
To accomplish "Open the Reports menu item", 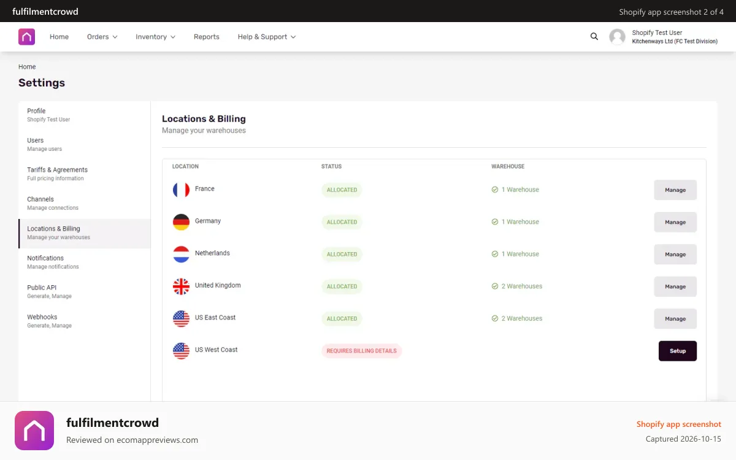I will (206, 37).
